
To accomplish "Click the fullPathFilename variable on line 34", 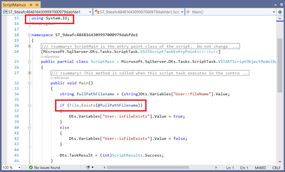I will (x=95, y=94).
